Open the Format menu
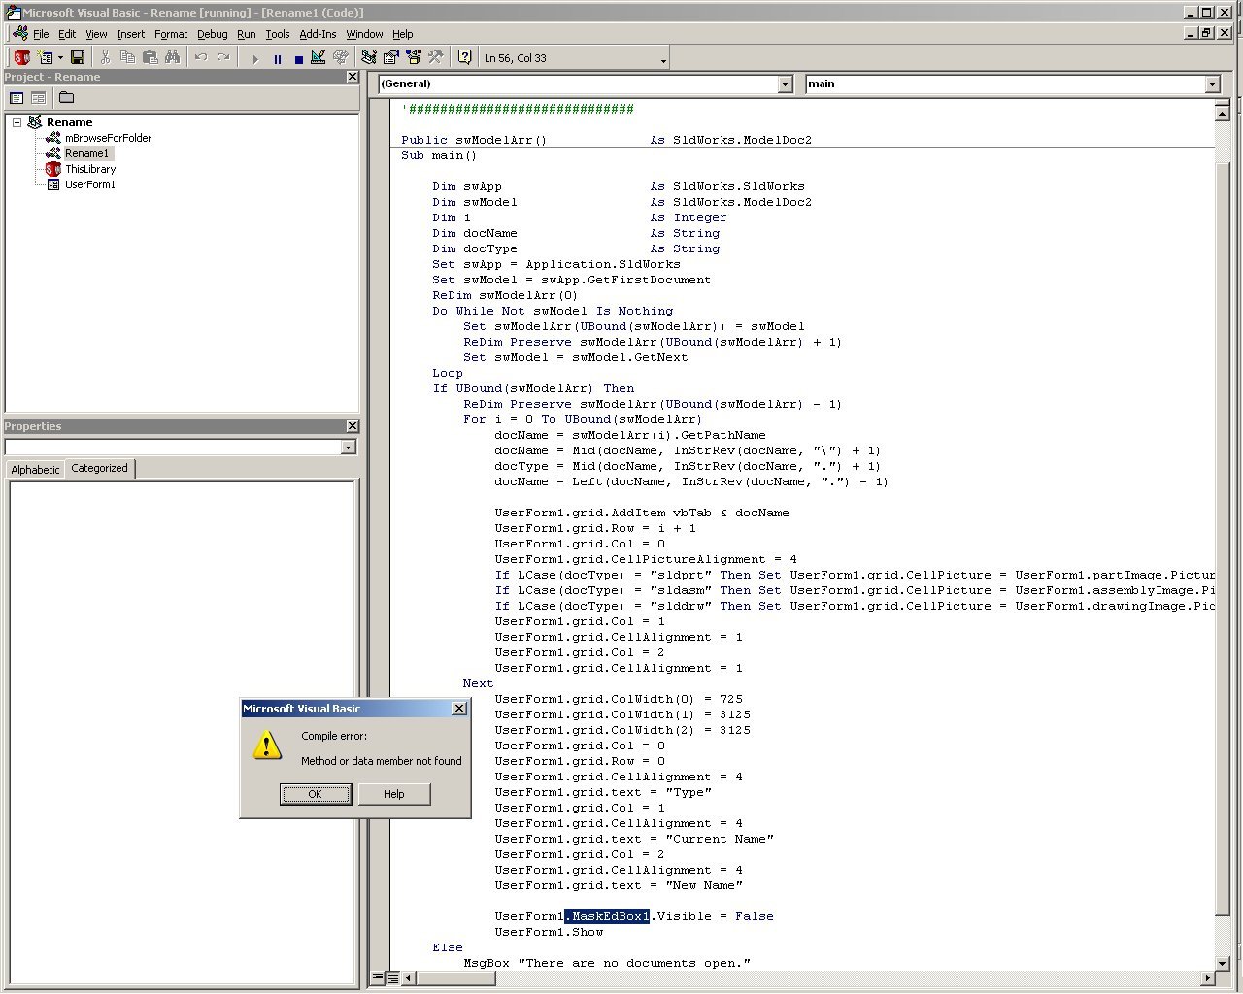 click(171, 34)
